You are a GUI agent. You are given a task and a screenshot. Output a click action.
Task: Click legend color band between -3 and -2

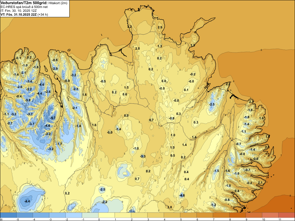pyautogui.click(x=58, y=215)
